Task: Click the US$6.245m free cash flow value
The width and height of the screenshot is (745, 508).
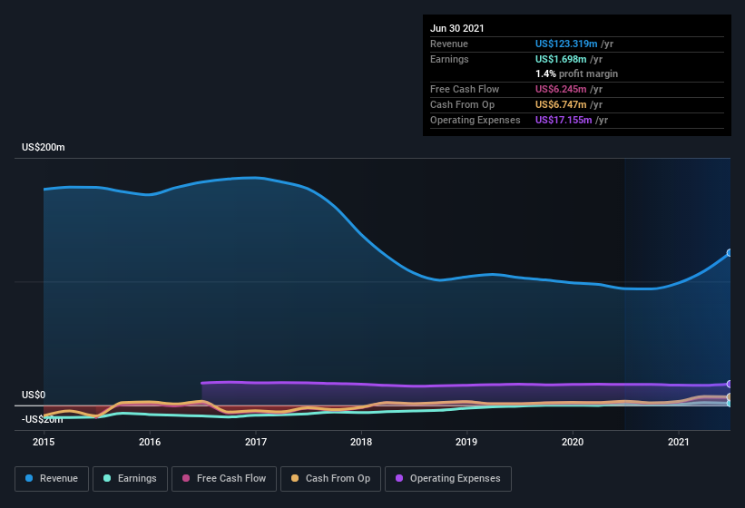Action: click(561, 89)
